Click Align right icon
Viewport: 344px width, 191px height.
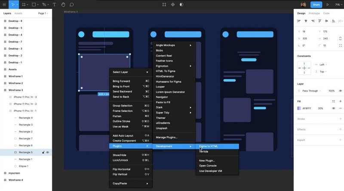tap(313, 21)
